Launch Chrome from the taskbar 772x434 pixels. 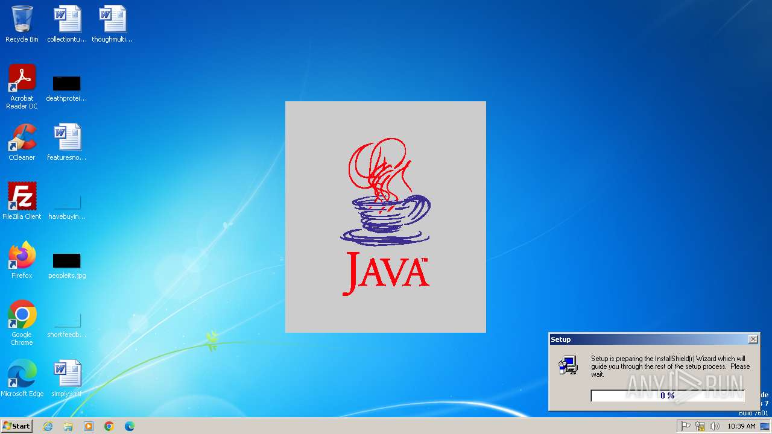click(109, 426)
